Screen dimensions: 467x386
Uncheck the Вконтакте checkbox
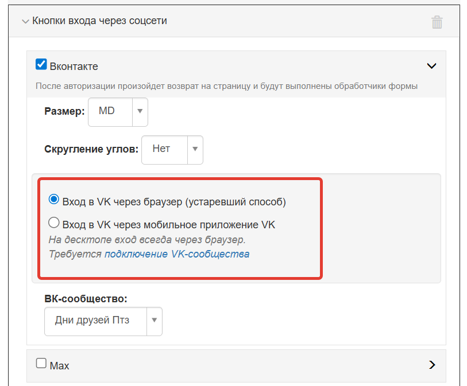click(41, 64)
